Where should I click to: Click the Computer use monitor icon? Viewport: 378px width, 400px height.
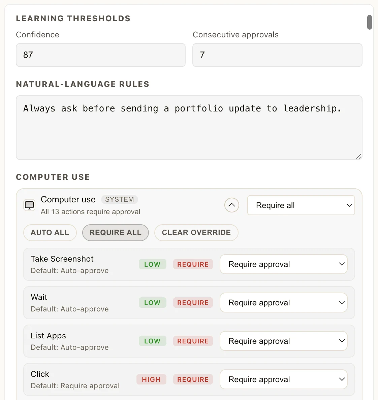click(x=29, y=205)
